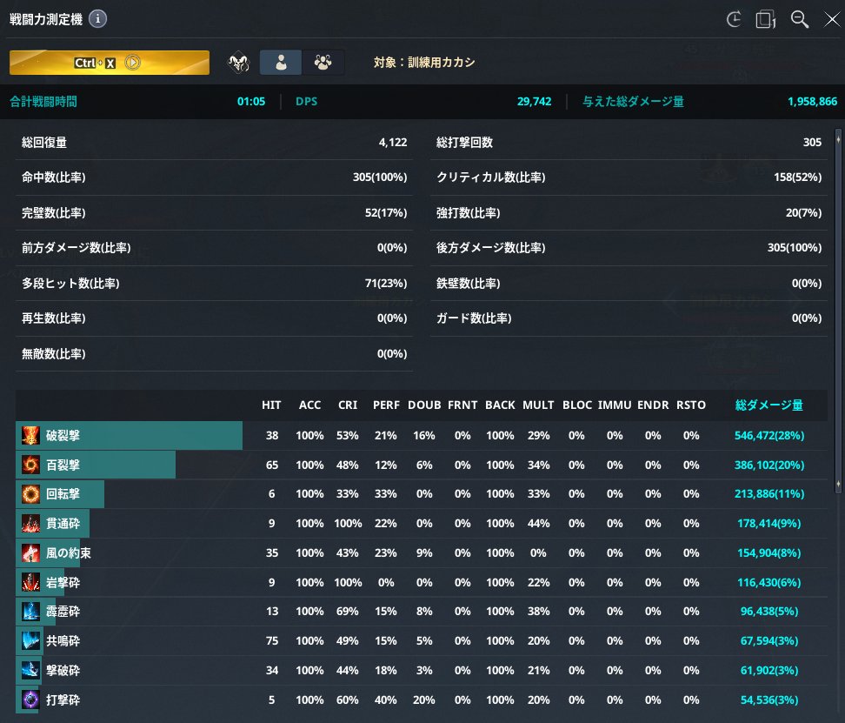Screen dimensions: 845x723
Task: Click the 強打数(比率) value 20(7%)
Action: pyautogui.click(x=803, y=212)
